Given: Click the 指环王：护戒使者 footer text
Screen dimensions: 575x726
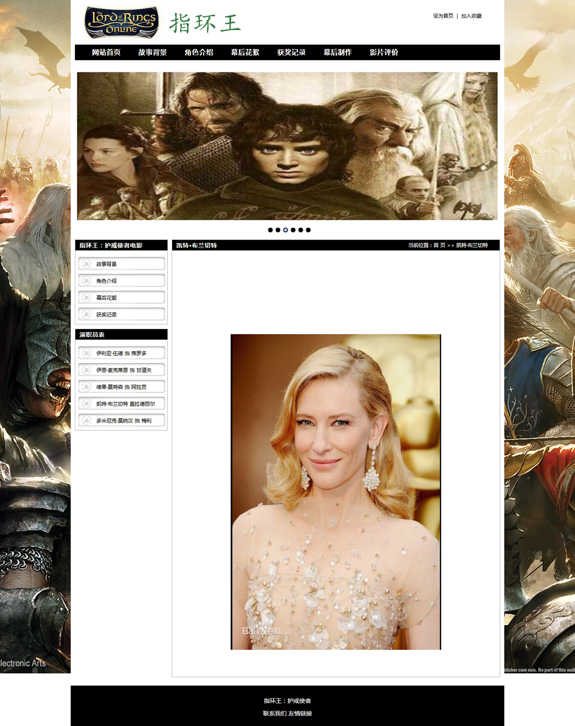Looking at the screenshot, I should [287, 701].
